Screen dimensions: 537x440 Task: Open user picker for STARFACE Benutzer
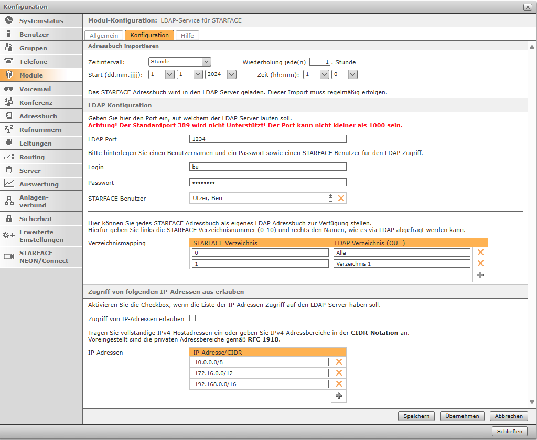[330, 198]
